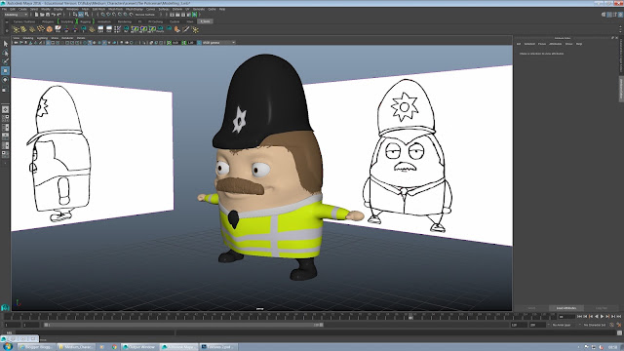Go to the end of playback range
The width and height of the screenshot is (624, 351).
(619, 316)
